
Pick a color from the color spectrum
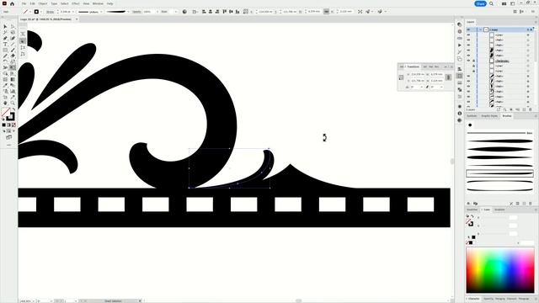click(x=500, y=270)
